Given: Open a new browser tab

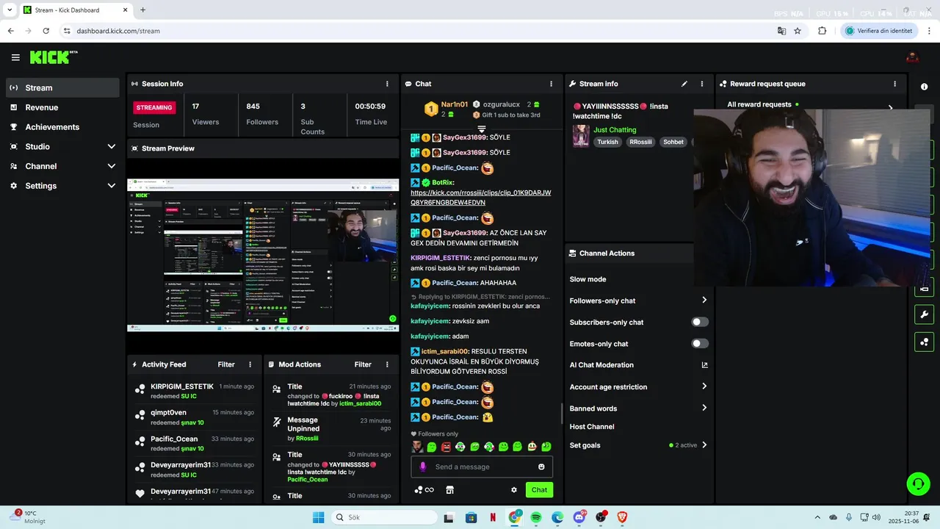Looking at the screenshot, I should click(x=142, y=10).
